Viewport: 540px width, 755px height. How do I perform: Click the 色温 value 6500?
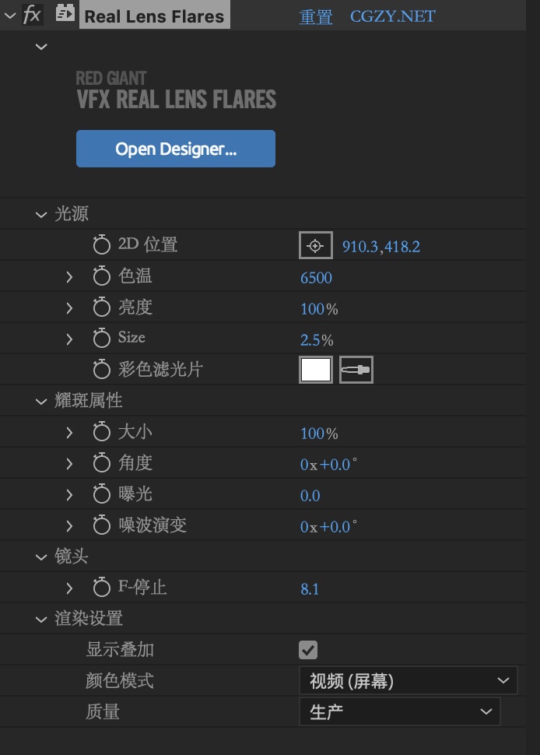317,278
